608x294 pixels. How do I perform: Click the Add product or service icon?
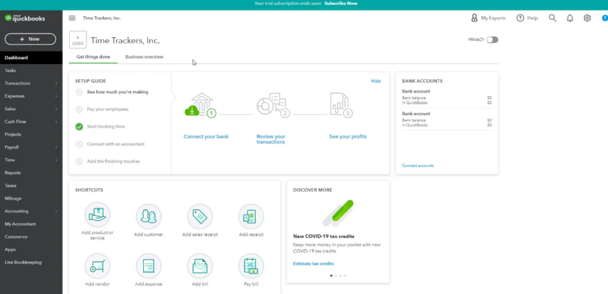tap(97, 215)
